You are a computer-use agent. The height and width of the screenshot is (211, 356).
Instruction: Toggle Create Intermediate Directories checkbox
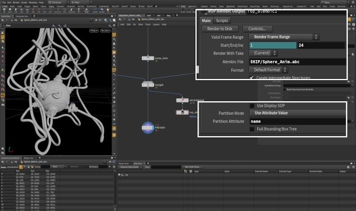tap(252, 78)
